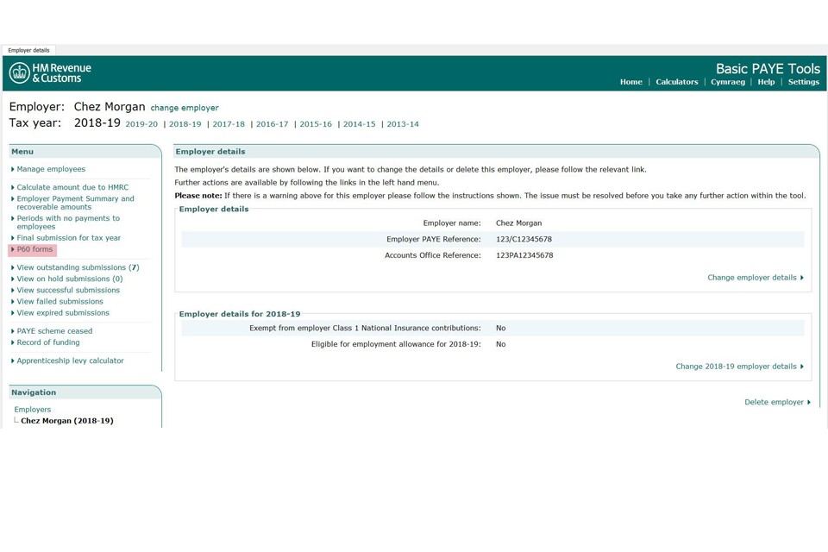This screenshot has height=552, width=828.
Task: Switch to tax year 2016-17
Action: tap(272, 124)
